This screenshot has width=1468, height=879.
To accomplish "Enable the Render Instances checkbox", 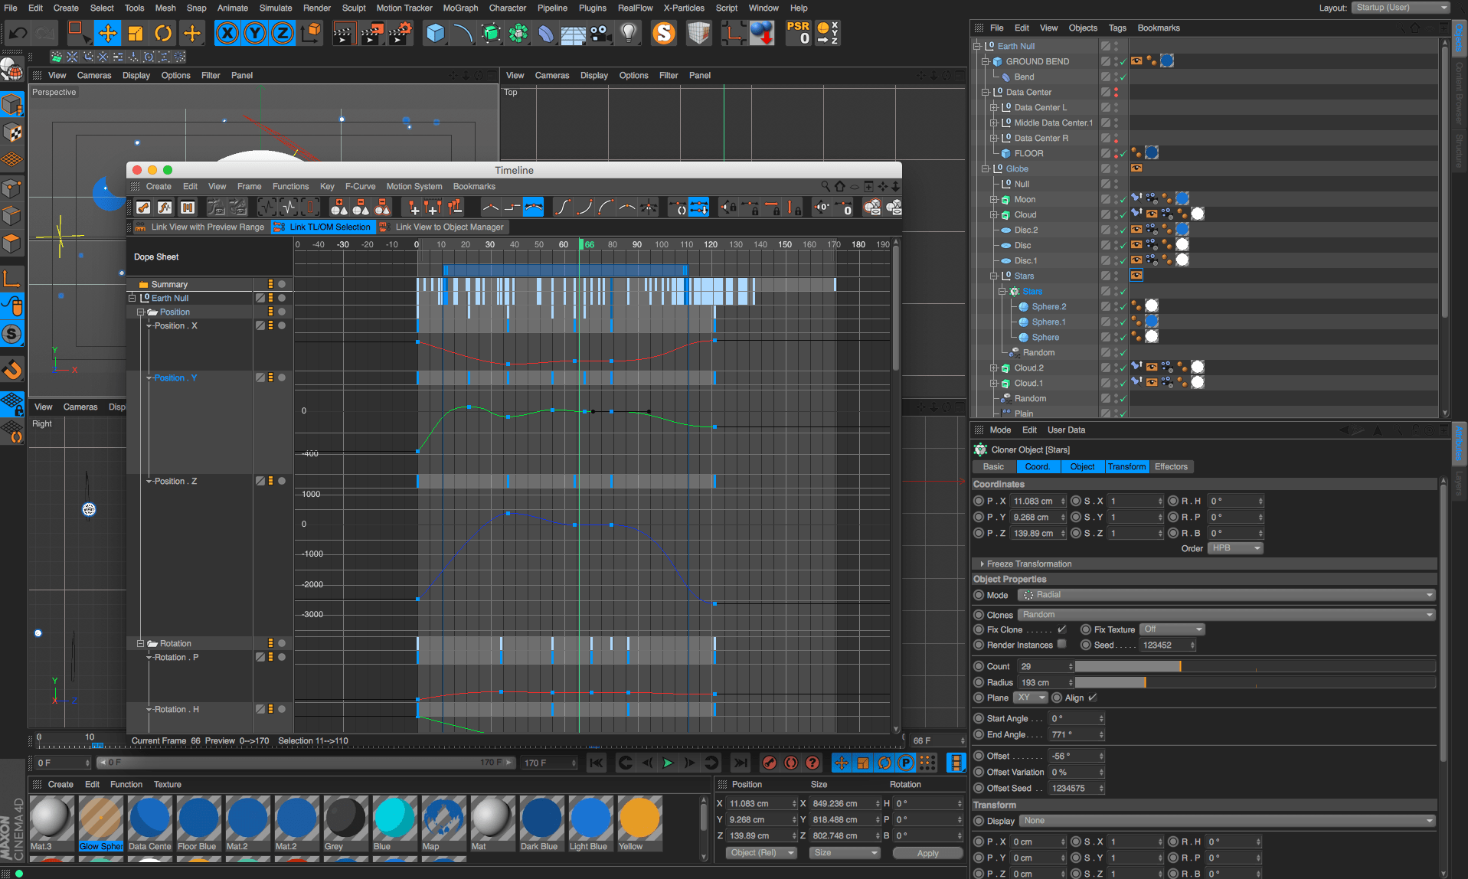I will tap(1062, 645).
